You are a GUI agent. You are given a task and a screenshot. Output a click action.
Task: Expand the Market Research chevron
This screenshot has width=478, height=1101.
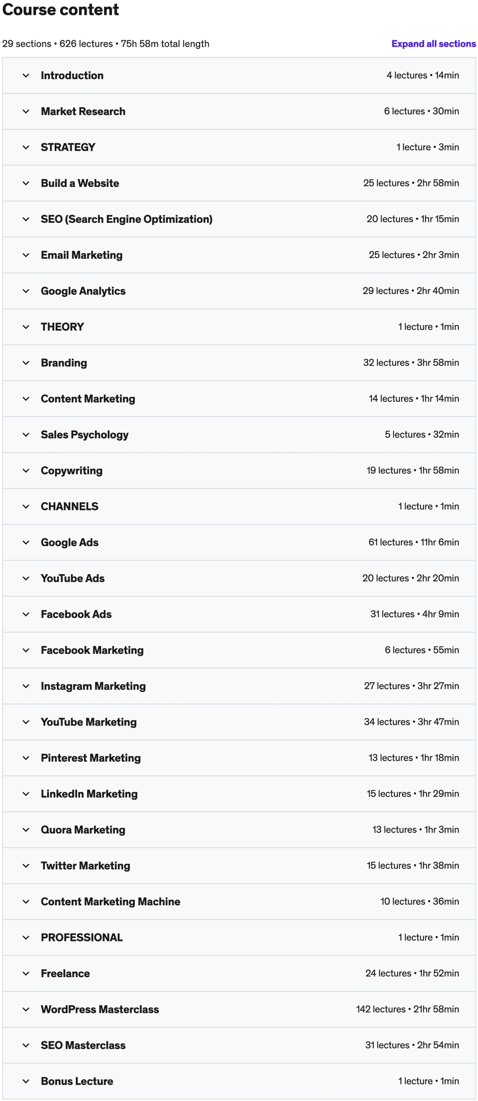point(26,112)
